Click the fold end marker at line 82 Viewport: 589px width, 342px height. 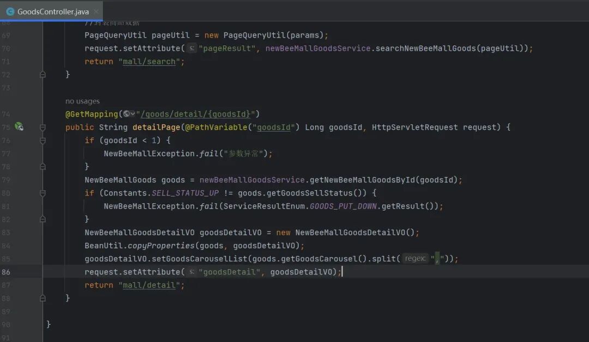(43, 219)
